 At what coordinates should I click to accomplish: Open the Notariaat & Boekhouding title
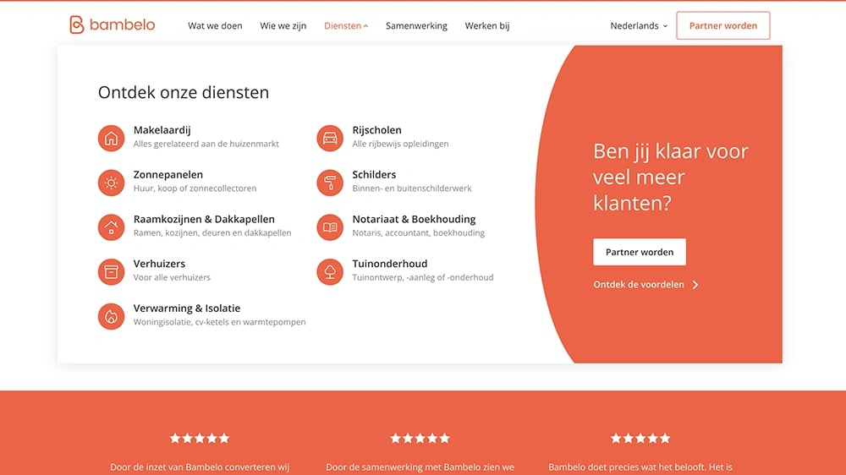point(414,219)
